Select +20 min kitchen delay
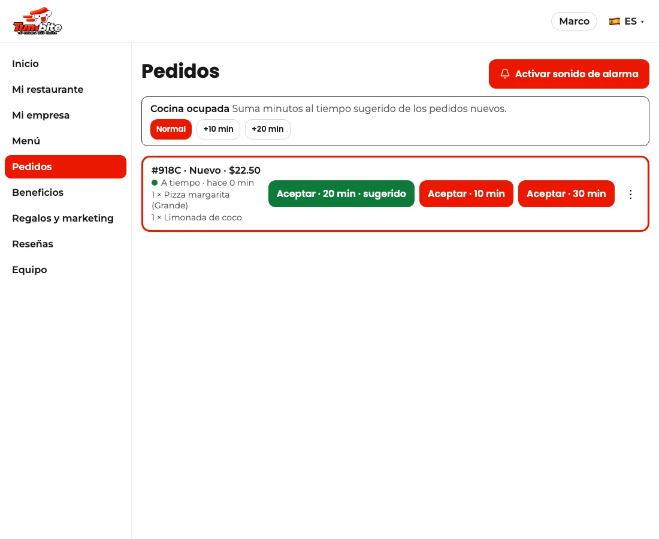Viewport: 659px width, 539px height. pyautogui.click(x=268, y=129)
